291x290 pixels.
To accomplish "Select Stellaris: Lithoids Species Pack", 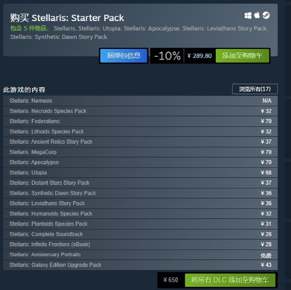I will [141, 132].
